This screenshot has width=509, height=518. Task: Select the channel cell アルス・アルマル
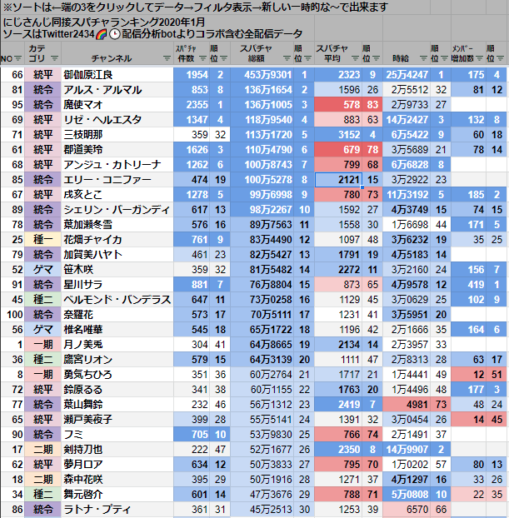(x=117, y=90)
